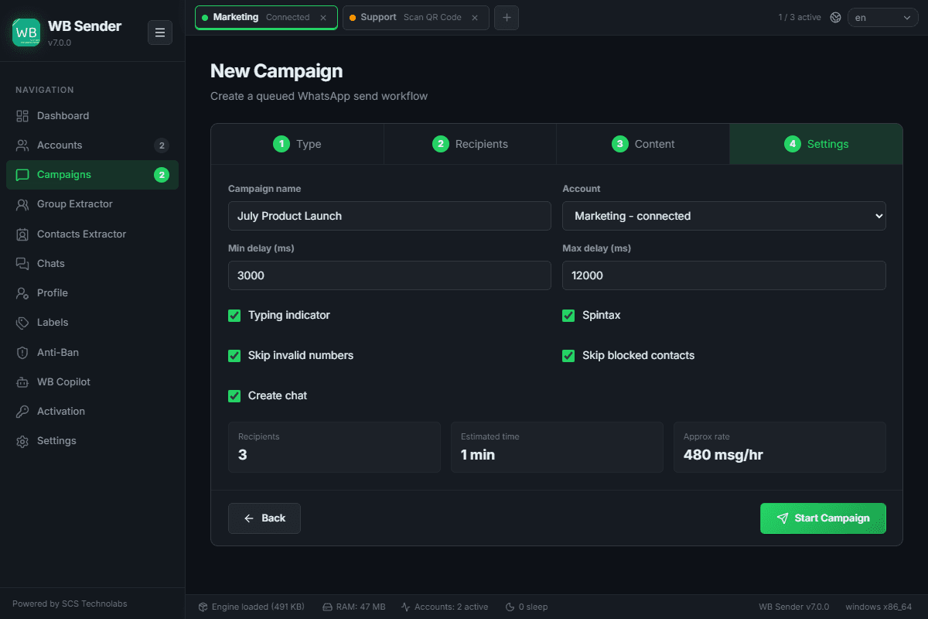Viewport: 928px width, 619px height.
Task: Click the 'Engine loaded (491 KB)' status text
Action: click(258, 607)
